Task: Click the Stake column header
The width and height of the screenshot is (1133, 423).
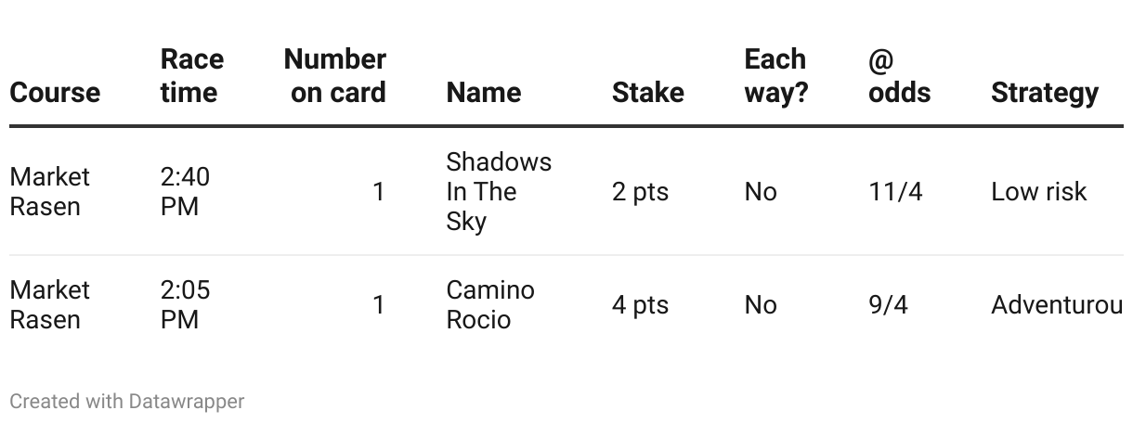Action: pos(647,93)
